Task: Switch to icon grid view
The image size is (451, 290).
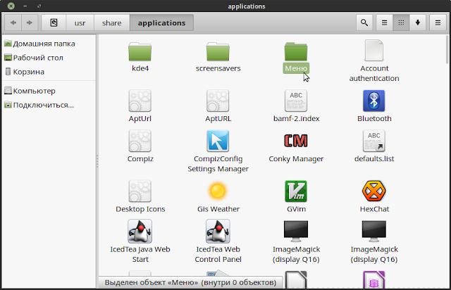Action: pos(401,23)
